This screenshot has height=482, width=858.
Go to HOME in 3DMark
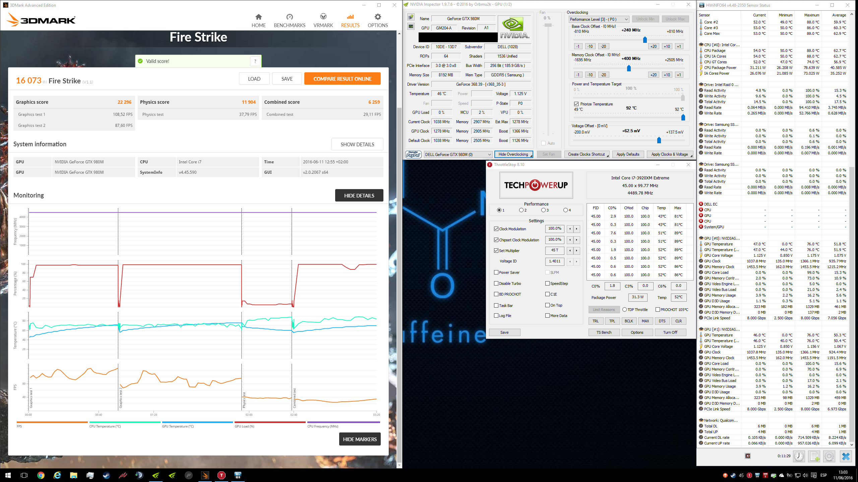click(258, 21)
